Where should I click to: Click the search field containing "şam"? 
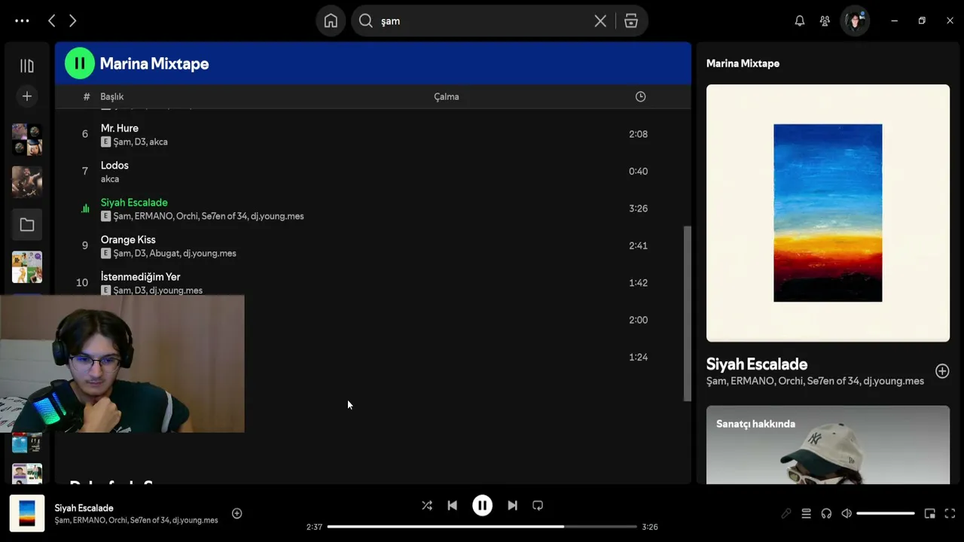(x=482, y=21)
